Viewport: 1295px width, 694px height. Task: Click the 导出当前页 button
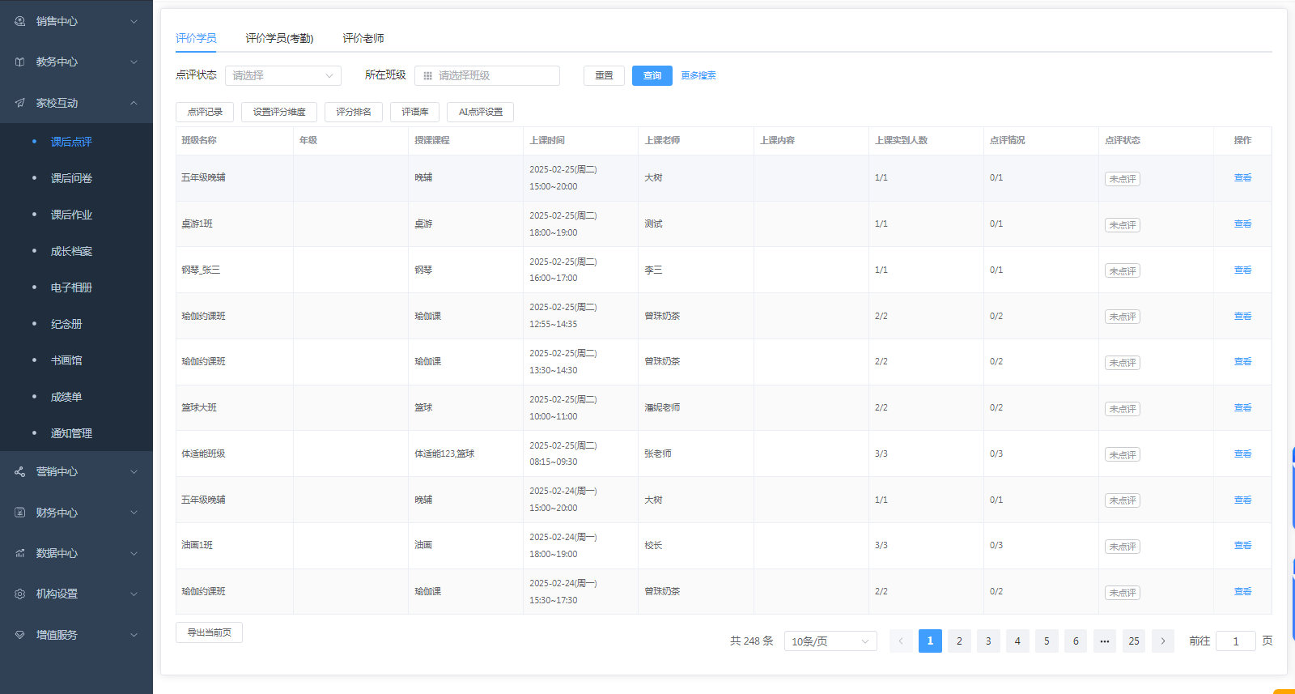click(x=209, y=632)
